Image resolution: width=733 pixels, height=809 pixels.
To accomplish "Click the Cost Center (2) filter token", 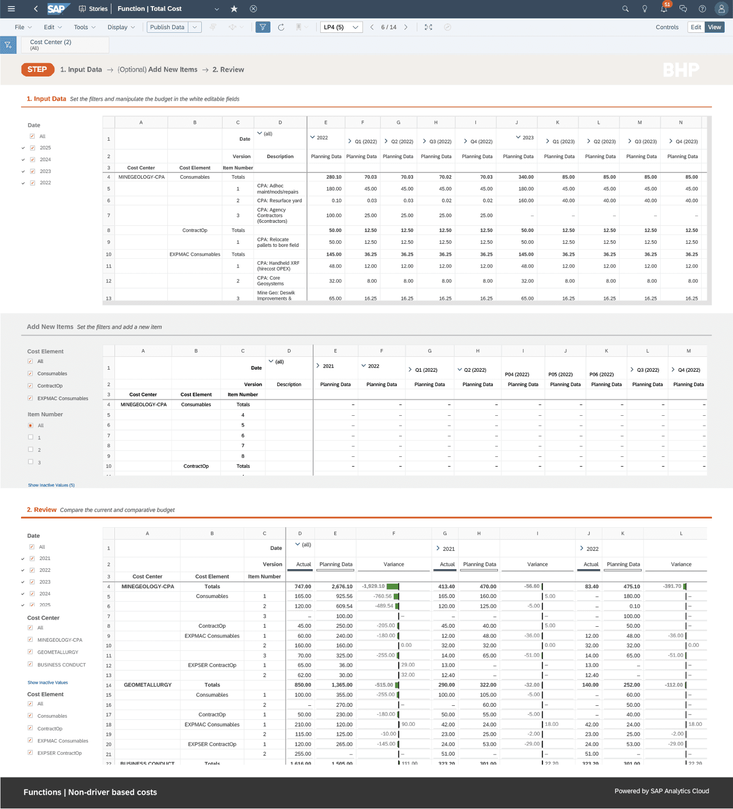I will (x=65, y=45).
